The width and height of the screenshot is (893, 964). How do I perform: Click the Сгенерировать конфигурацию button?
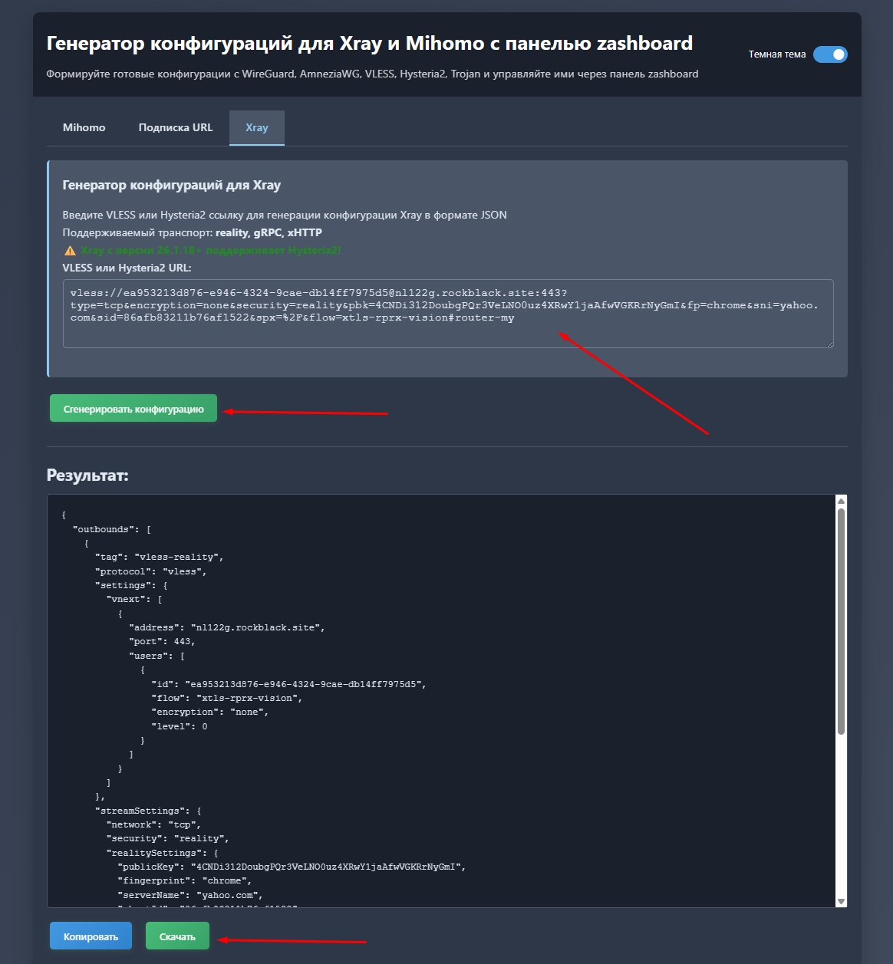(x=133, y=408)
